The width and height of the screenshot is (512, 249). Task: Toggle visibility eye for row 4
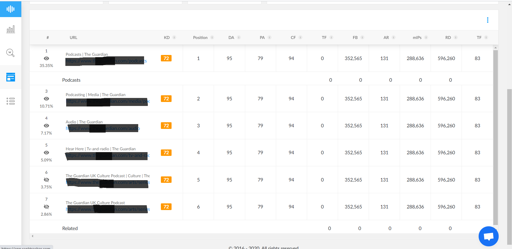coord(46,126)
